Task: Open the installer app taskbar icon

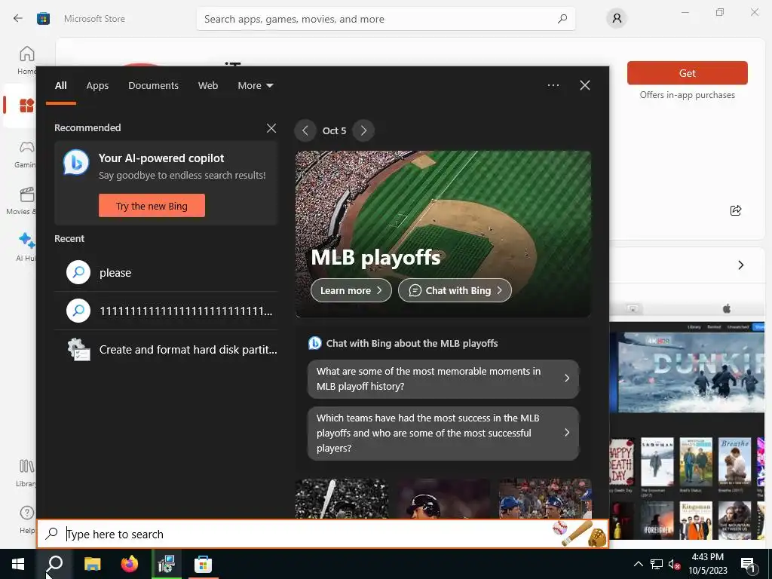Action: tap(166, 564)
